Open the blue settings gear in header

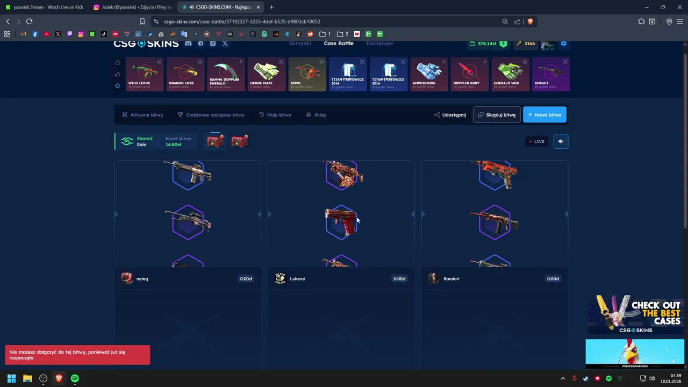[564, 44]
